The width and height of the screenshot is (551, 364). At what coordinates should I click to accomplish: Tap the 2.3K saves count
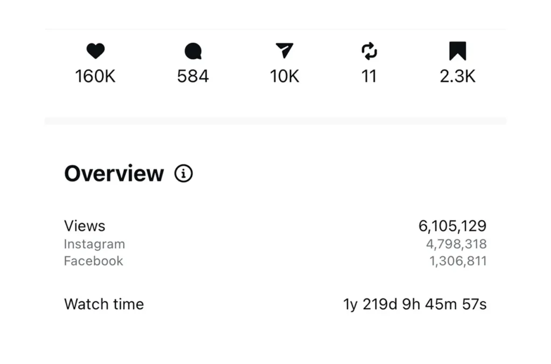[457, 76]
